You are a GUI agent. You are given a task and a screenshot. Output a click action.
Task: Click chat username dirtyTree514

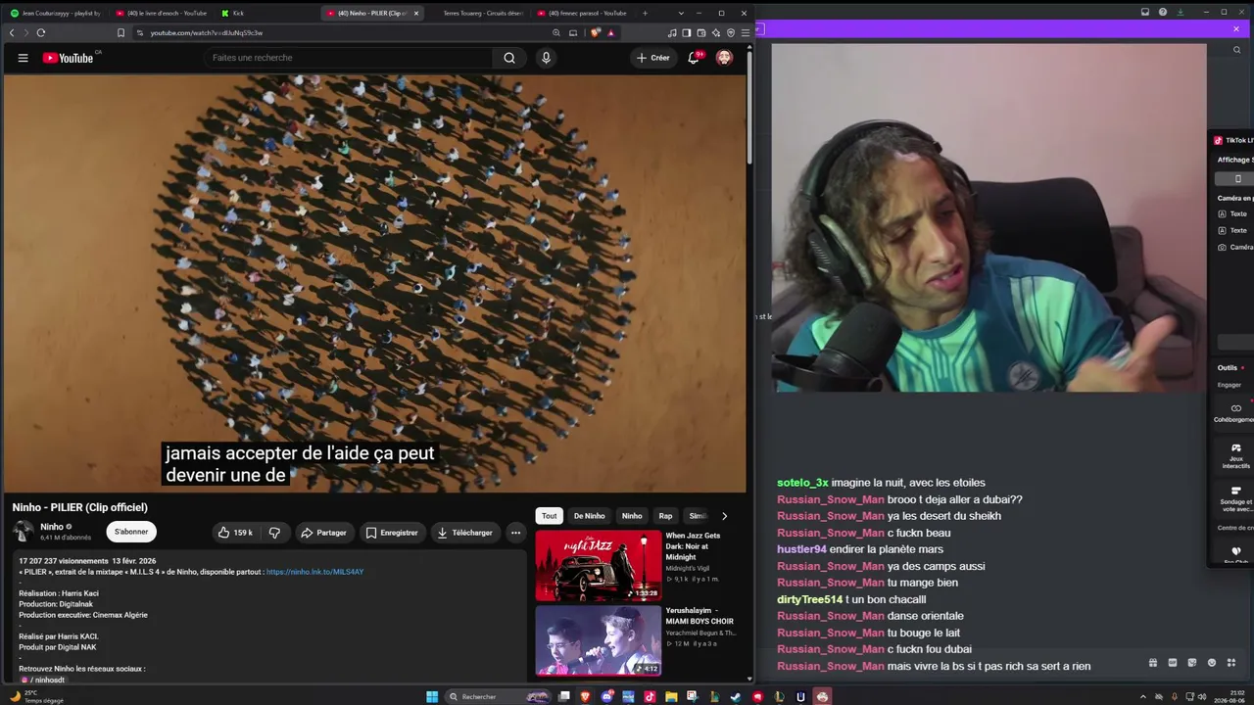(809, 599)
